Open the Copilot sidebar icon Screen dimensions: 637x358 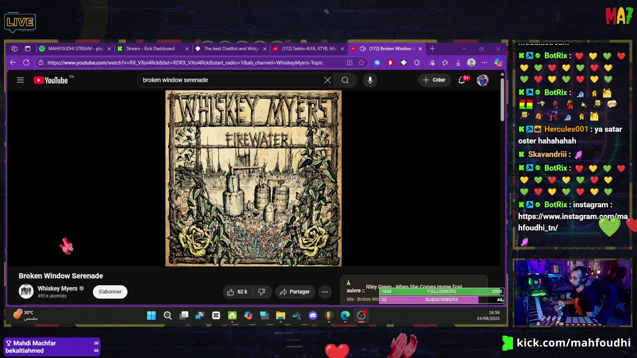498,63
